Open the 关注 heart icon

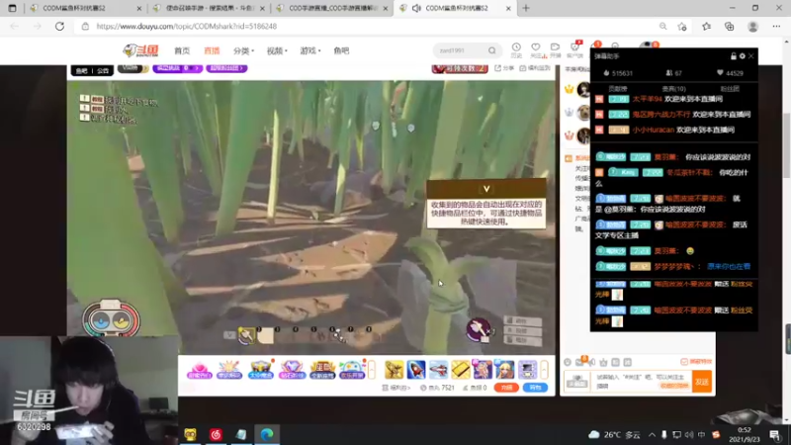point(536,49)
